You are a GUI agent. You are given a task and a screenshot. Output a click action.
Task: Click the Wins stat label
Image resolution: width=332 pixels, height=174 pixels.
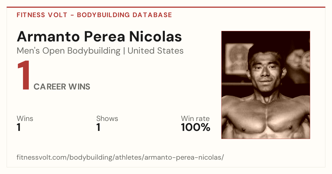pos(25,119)
